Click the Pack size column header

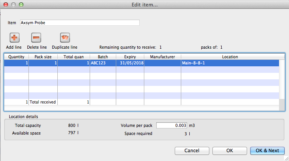[x=43, y=57]
